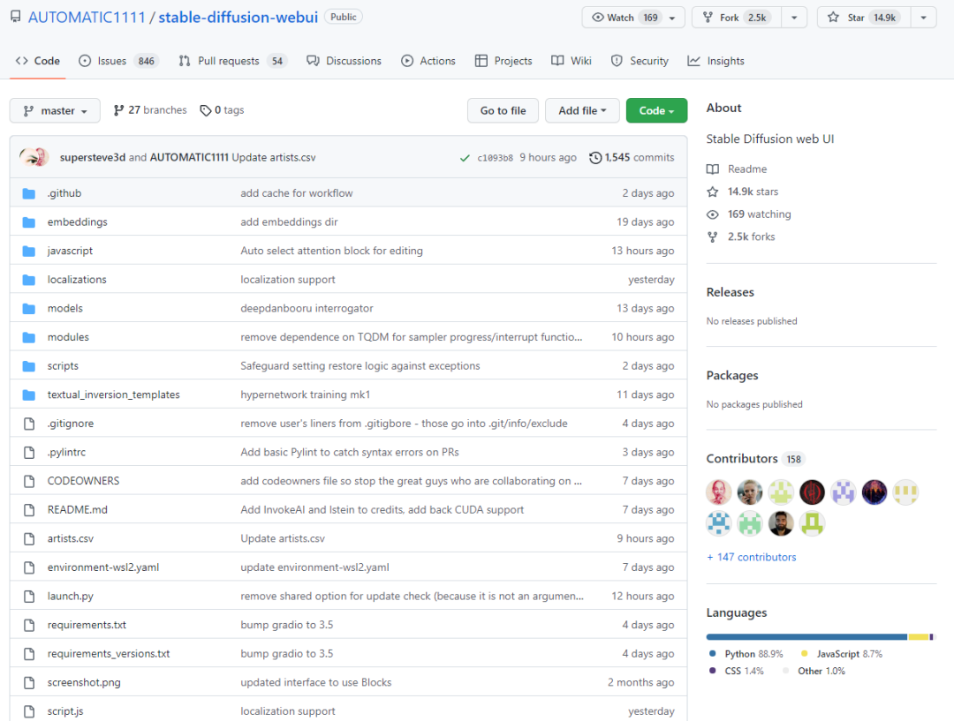This screenshot has height=721, width=954.
Task: Open the Wiki tab
Action: click(x=572, y=61)
